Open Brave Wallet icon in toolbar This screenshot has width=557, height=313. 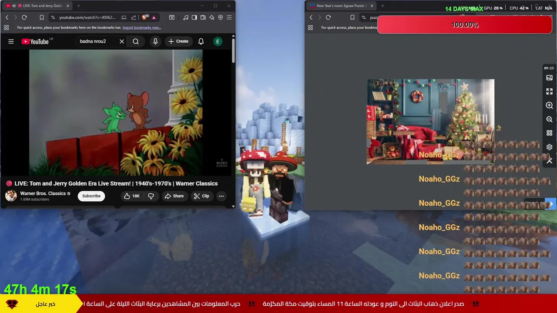tap(203, 17)
